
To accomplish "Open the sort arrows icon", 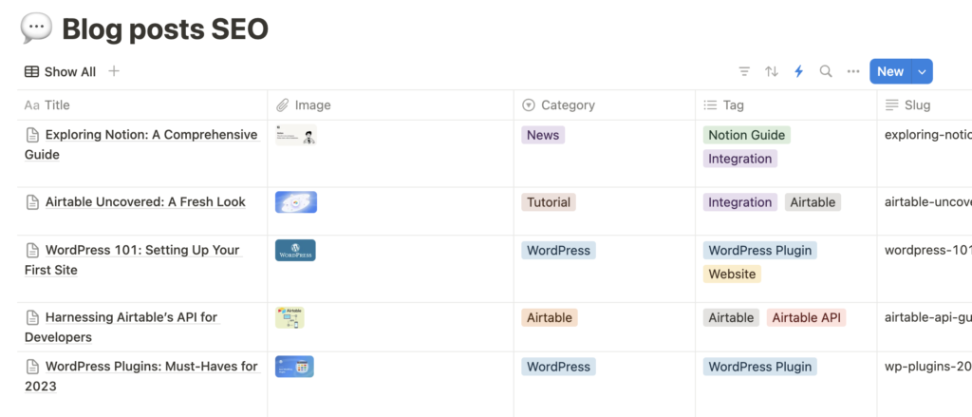I will (x=772, y=71).
